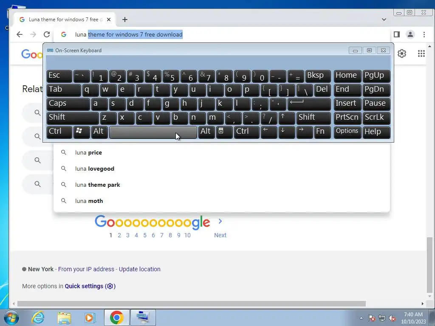The image size is (435, 326).
Task: Open Options on On-Screen Keyboard
Action: pos(347,132)
